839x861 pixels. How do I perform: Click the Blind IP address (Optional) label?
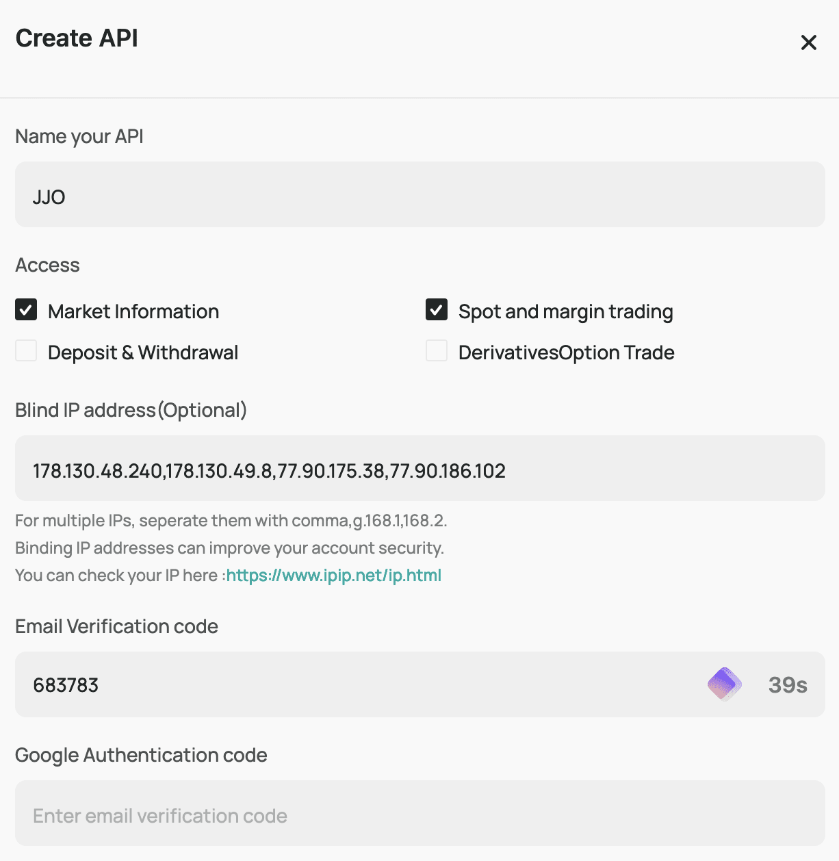(131, 410)
